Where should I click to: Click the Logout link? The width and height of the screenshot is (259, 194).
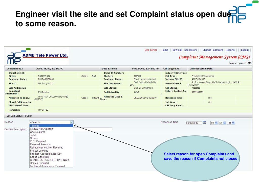245,50
